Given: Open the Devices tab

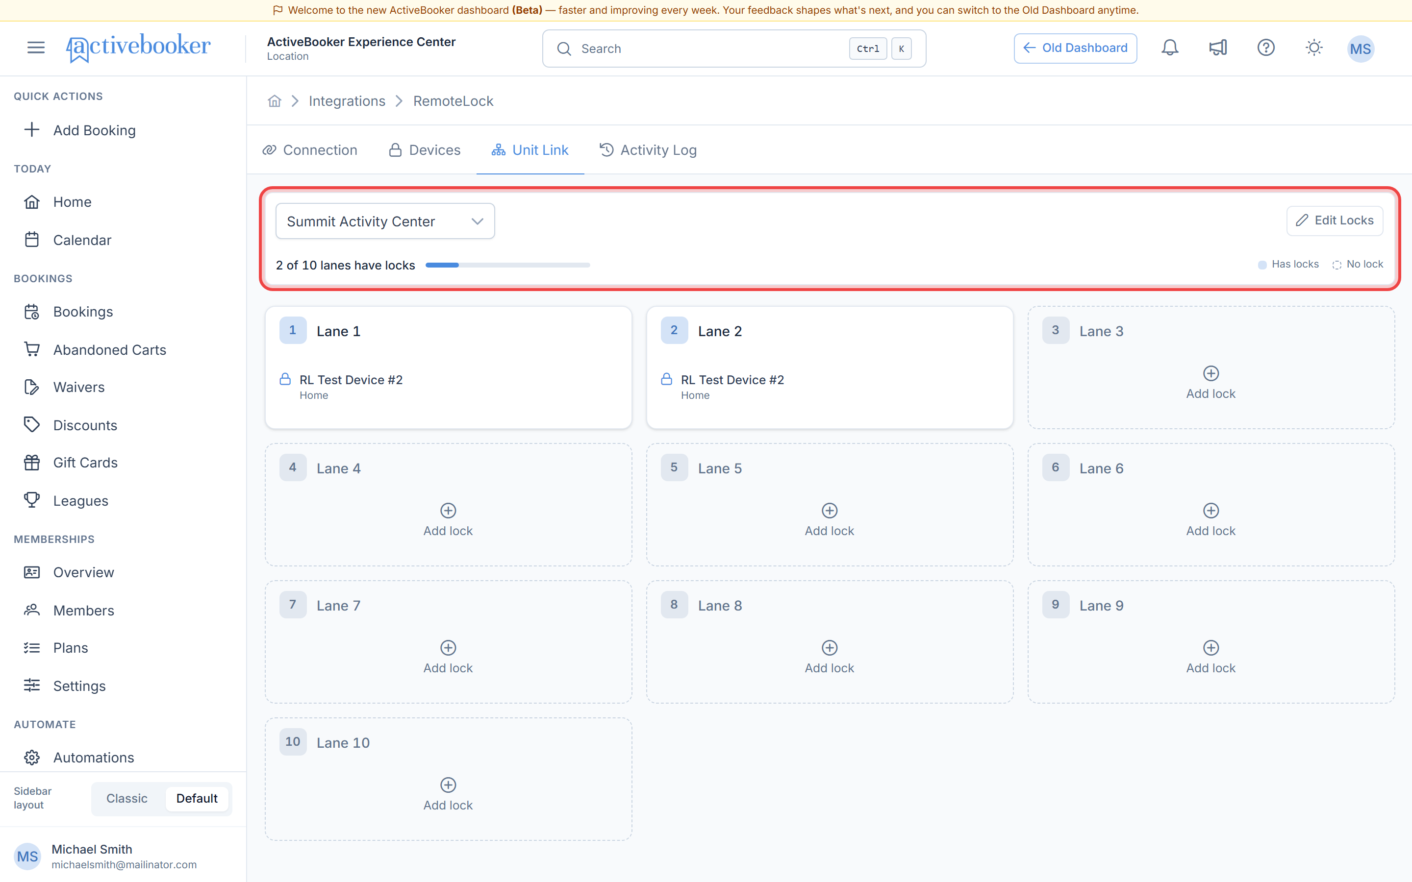Looking at the screenshot, I should click(425, 150).
